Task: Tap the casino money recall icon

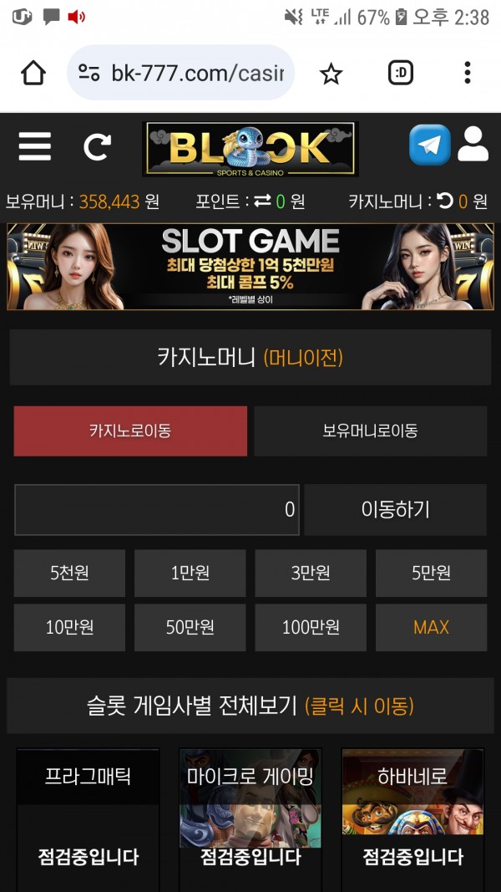Action: [x=445, y=201]
